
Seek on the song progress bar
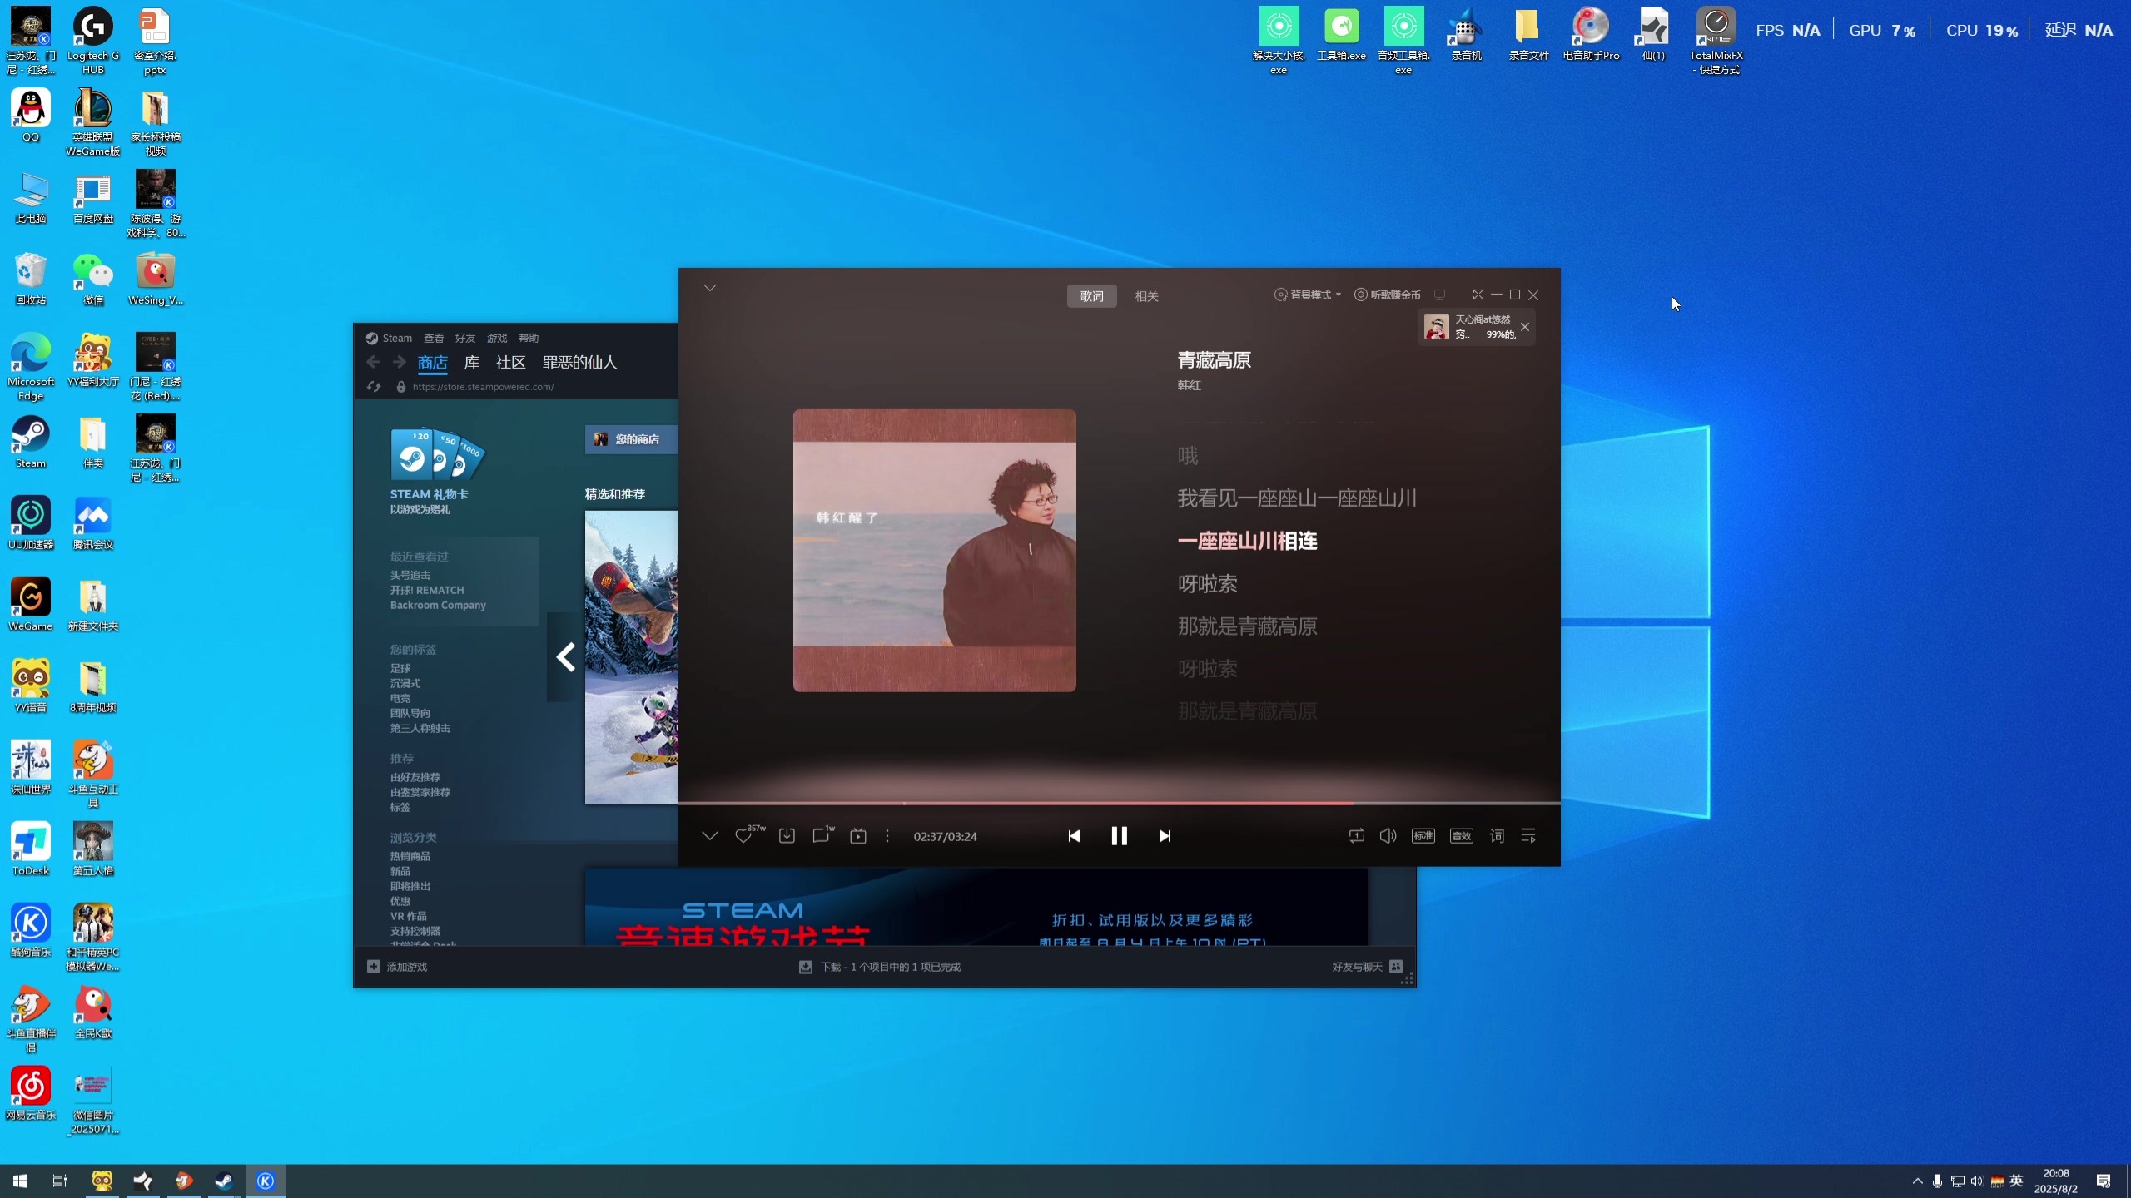point(1119,803)
